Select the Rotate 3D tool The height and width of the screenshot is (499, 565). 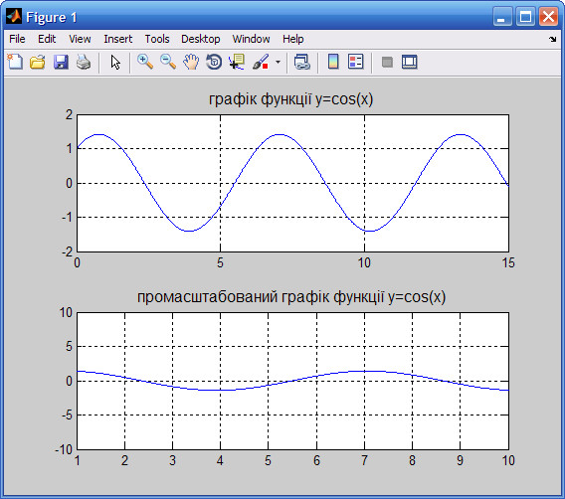(214, 62)
